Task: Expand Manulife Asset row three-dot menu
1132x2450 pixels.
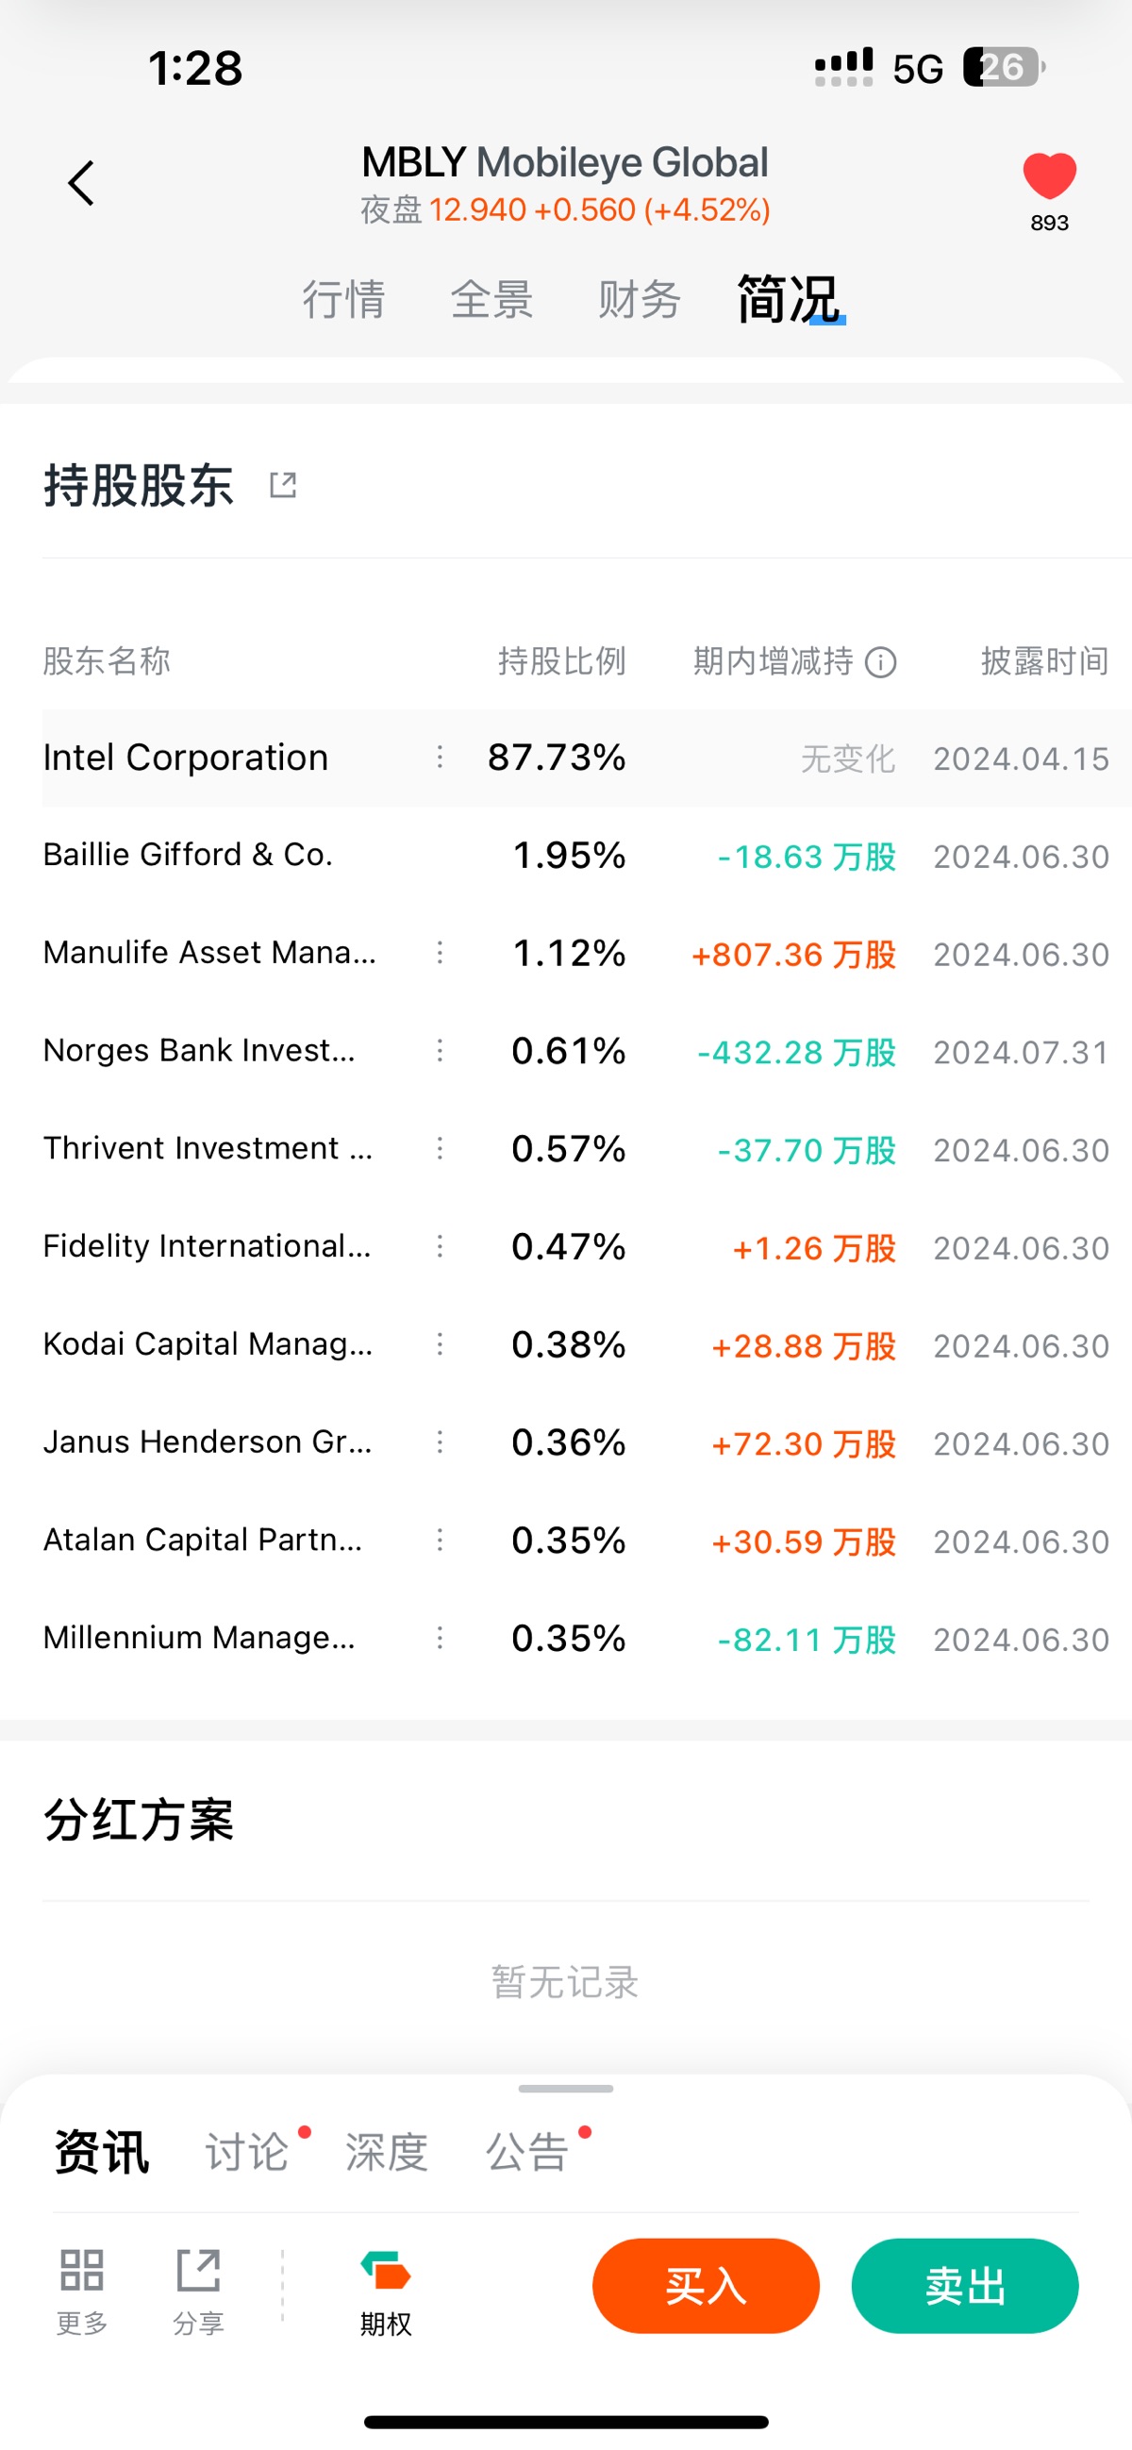Action: 440,953
